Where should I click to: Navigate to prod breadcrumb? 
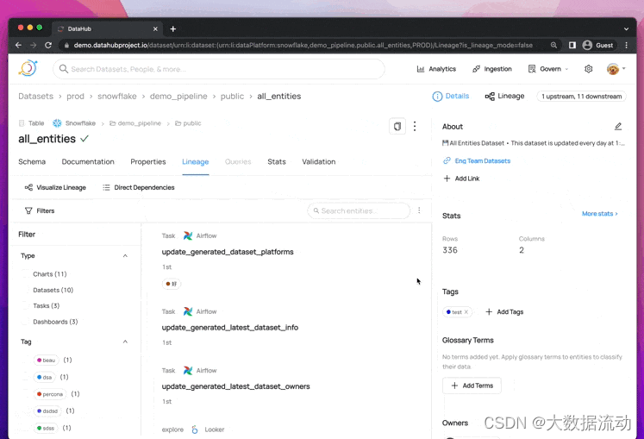[75, 97]
